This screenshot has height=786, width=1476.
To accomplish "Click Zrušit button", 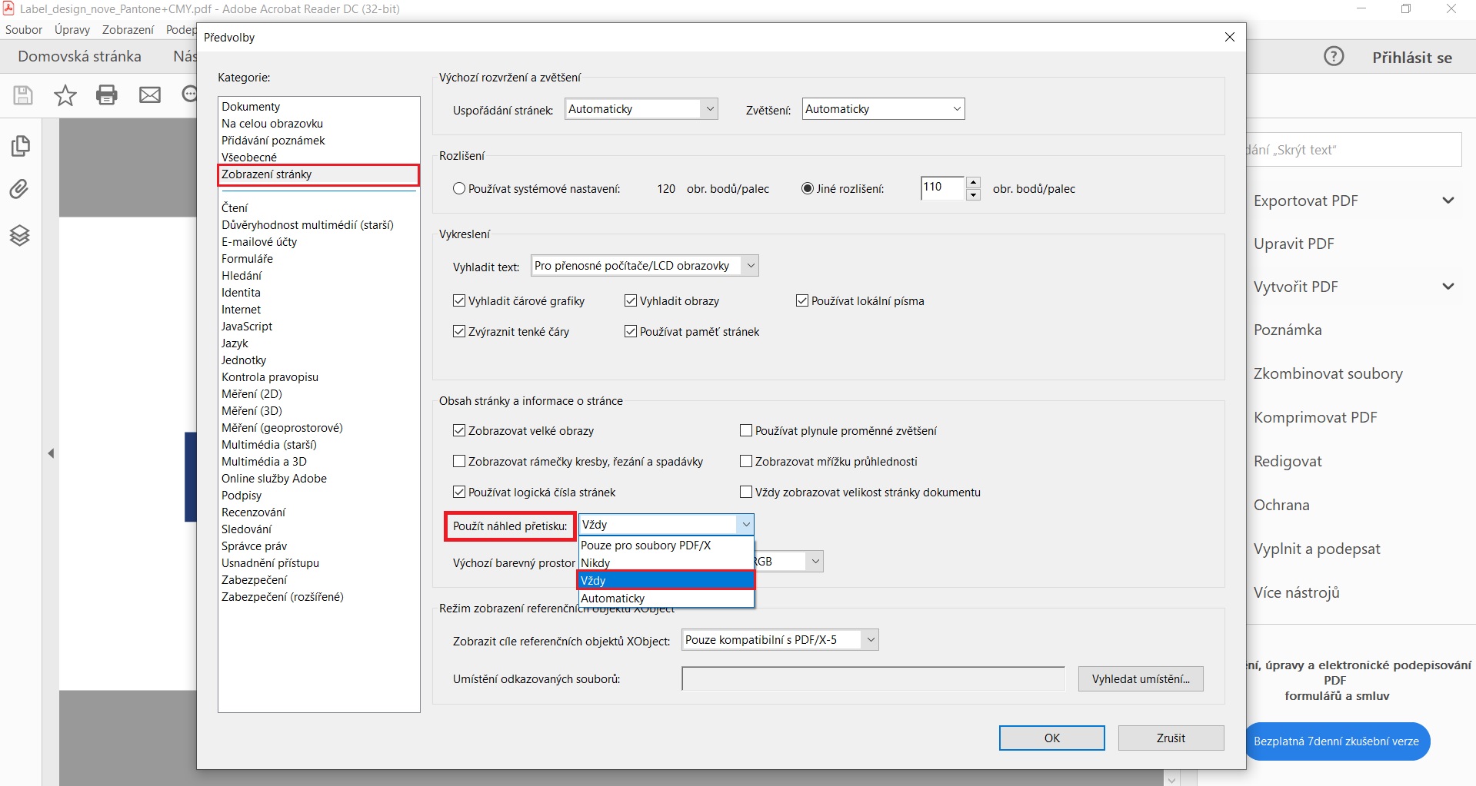I will click(x=1171, y=738).
